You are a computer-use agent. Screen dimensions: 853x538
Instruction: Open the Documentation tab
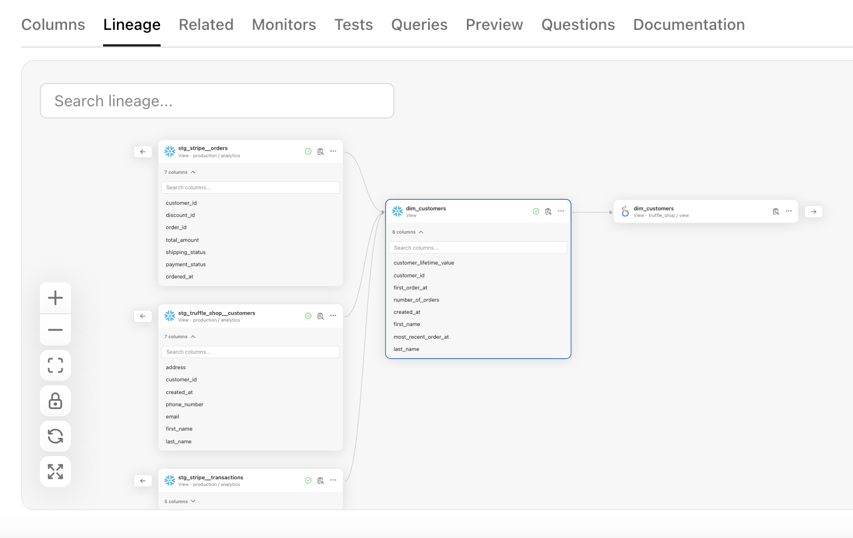pos(688,25)
